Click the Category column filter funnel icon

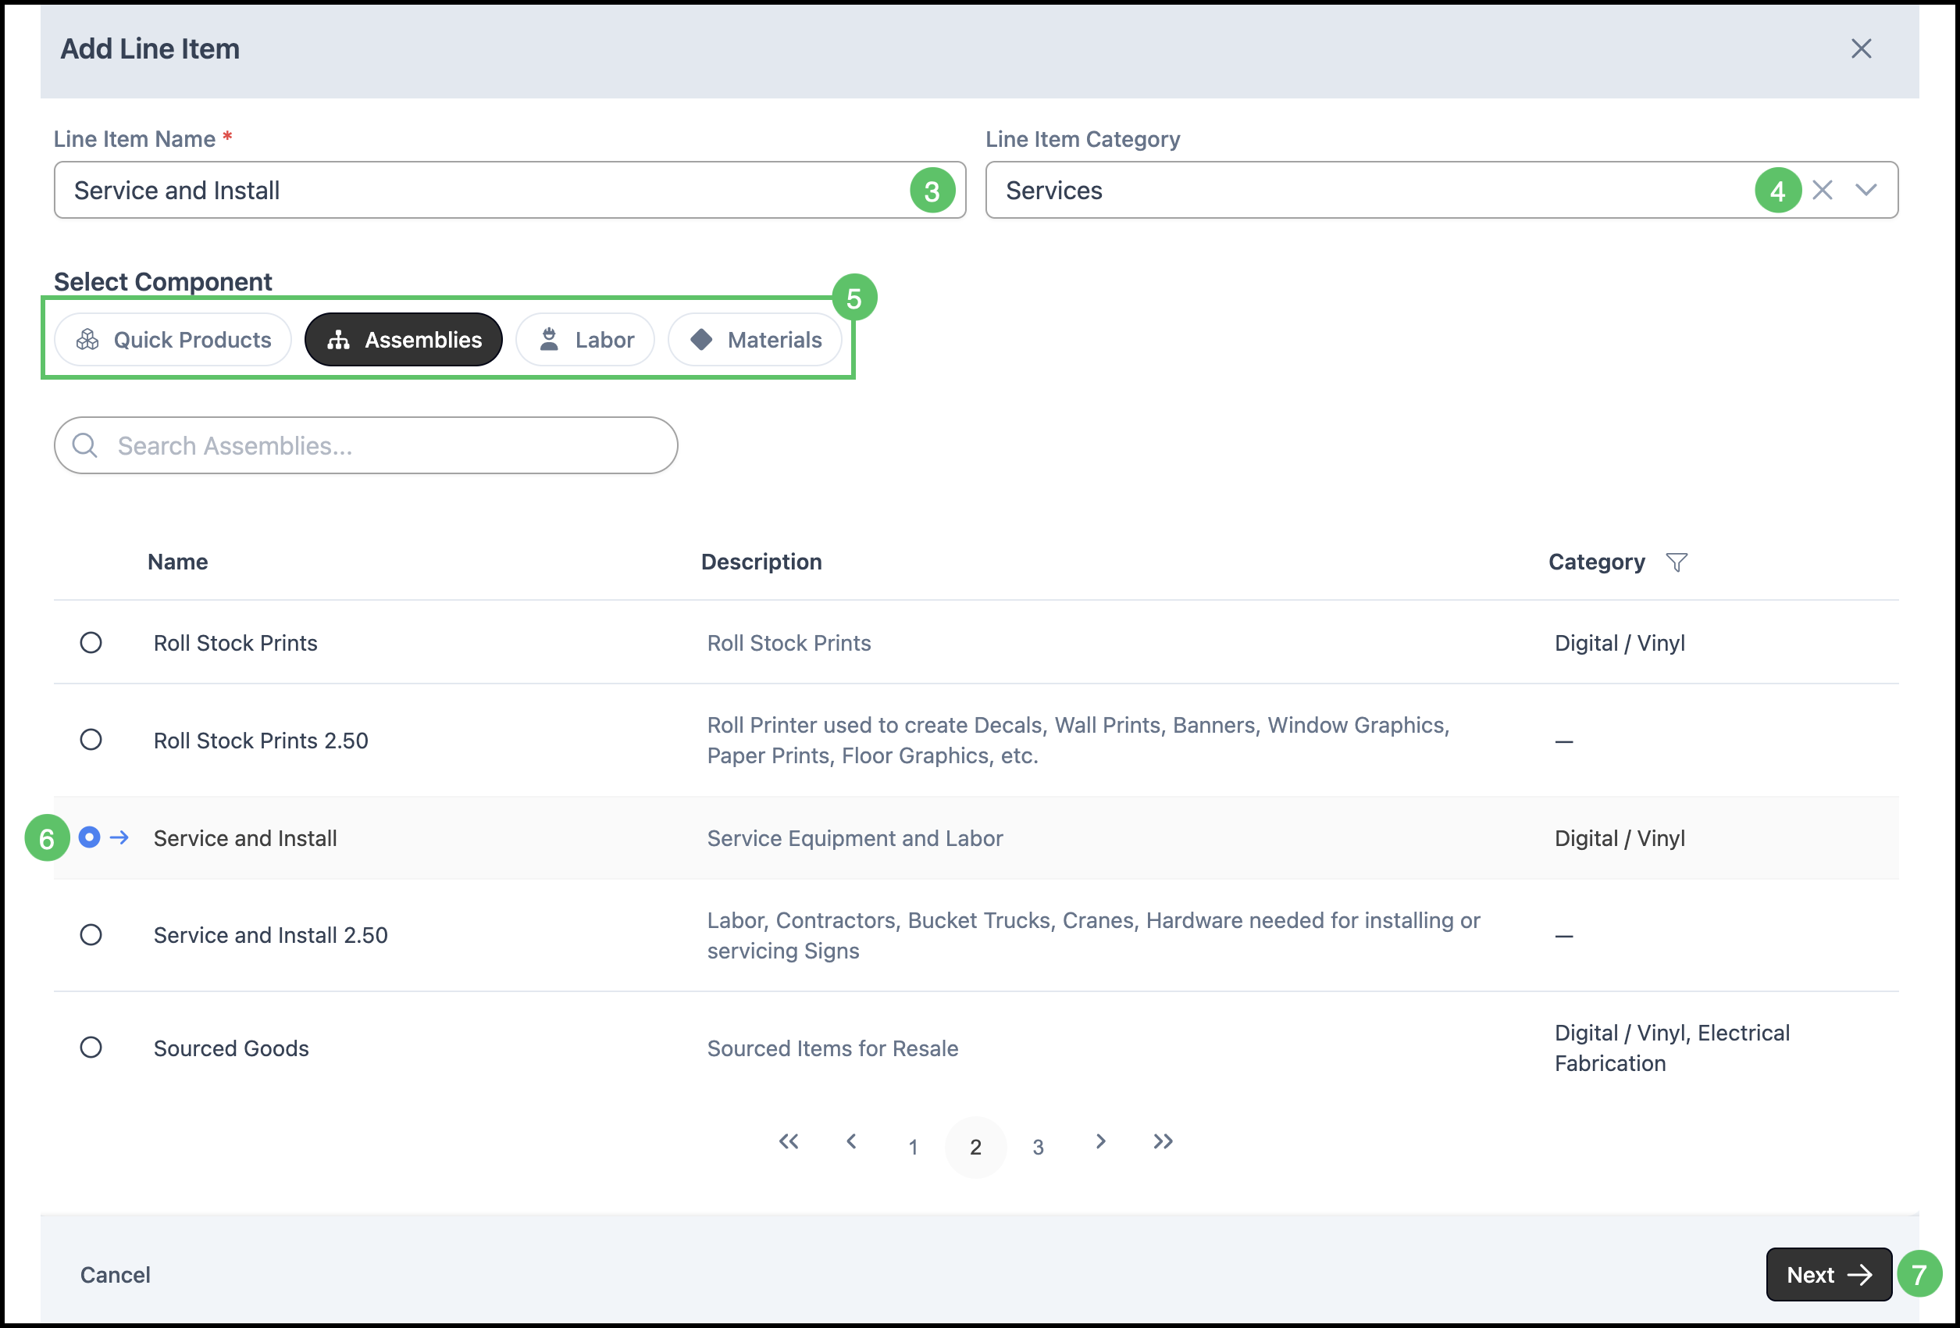click(x=1677, y=562)
